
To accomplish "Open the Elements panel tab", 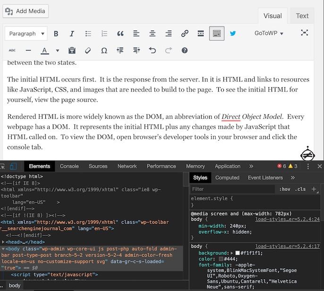I will click(x=40, y=166).
